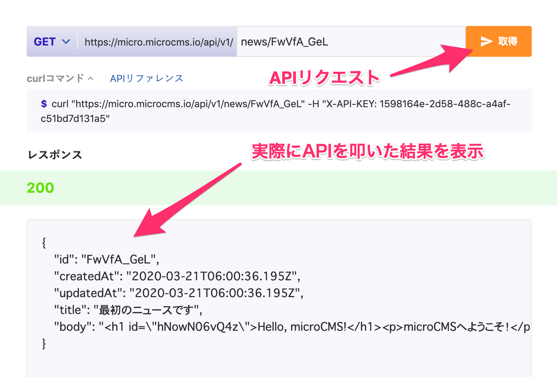Open the GET method dropdown
Screen dimensions: 557x377
(x=52, y=42)
